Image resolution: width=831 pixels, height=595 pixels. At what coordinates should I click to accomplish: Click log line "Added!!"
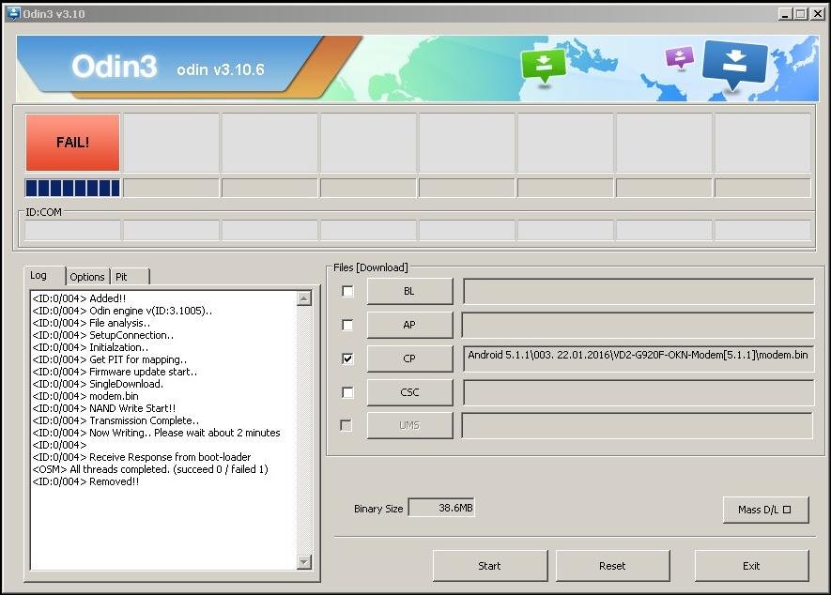[x=80, y=298]
